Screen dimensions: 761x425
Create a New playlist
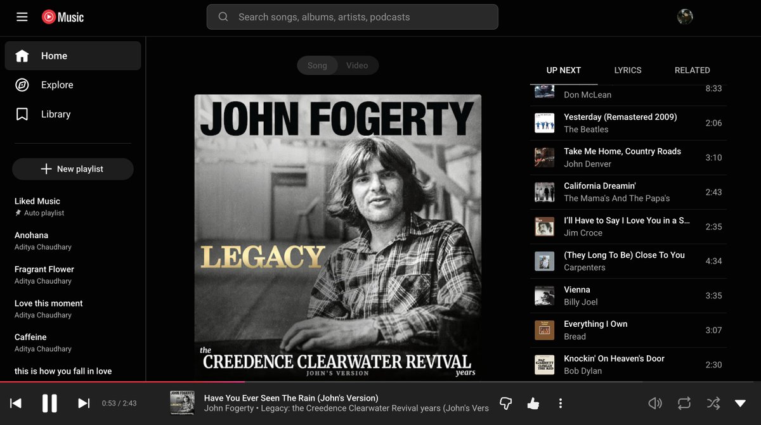click(x=73, y=169)
